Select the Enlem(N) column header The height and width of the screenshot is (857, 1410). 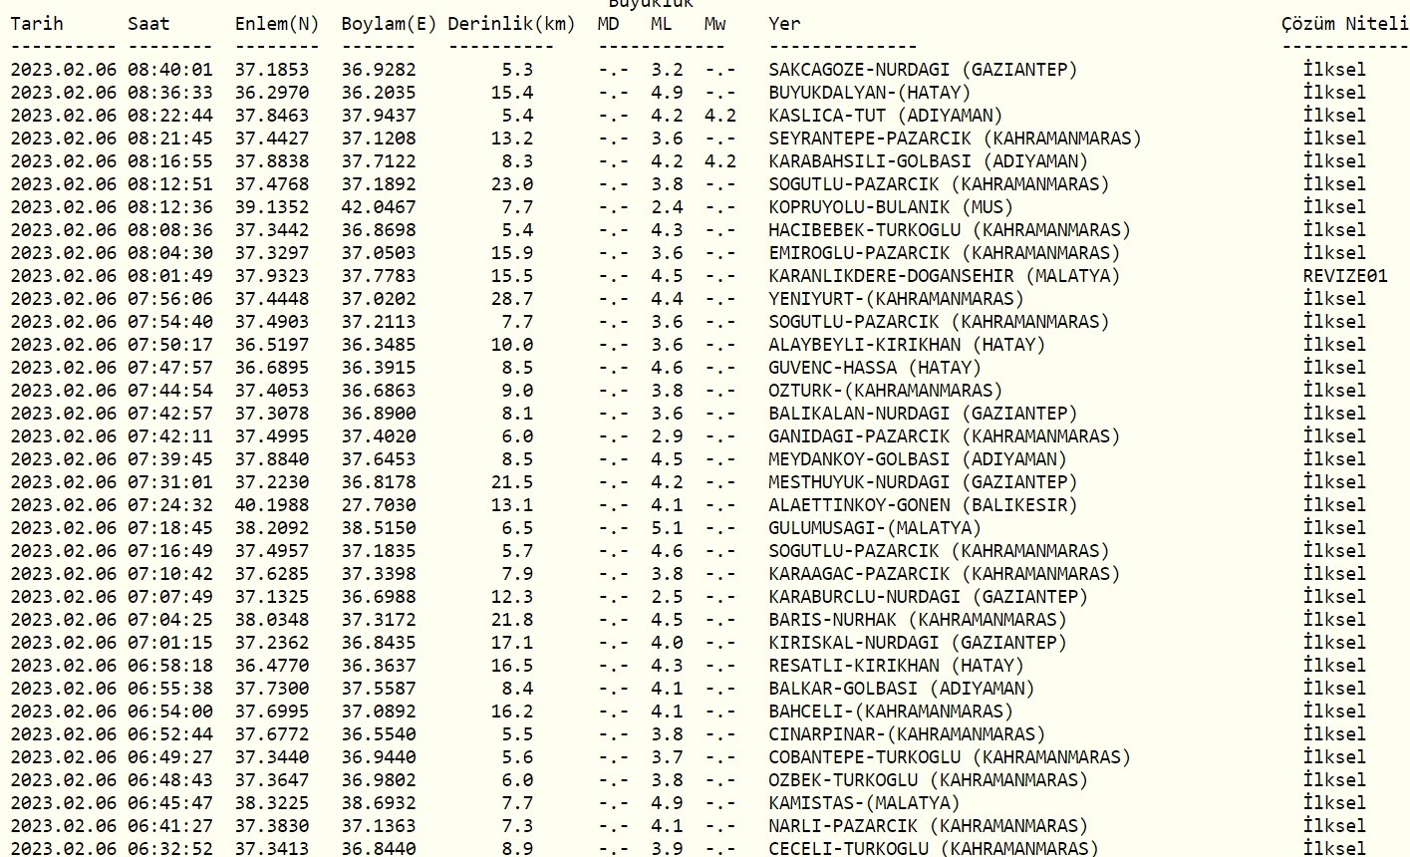click(x=277, y=24)
